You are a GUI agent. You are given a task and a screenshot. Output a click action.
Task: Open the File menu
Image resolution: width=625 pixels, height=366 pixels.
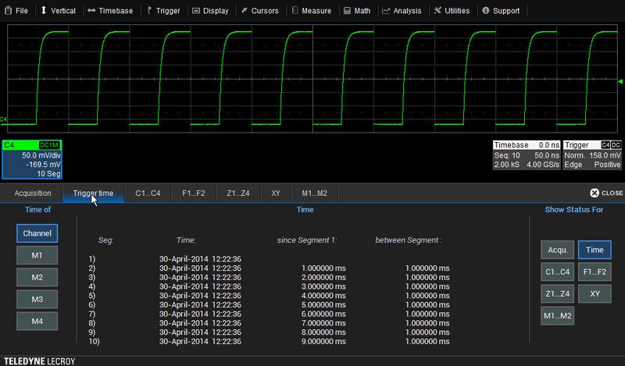click(16, 11)
